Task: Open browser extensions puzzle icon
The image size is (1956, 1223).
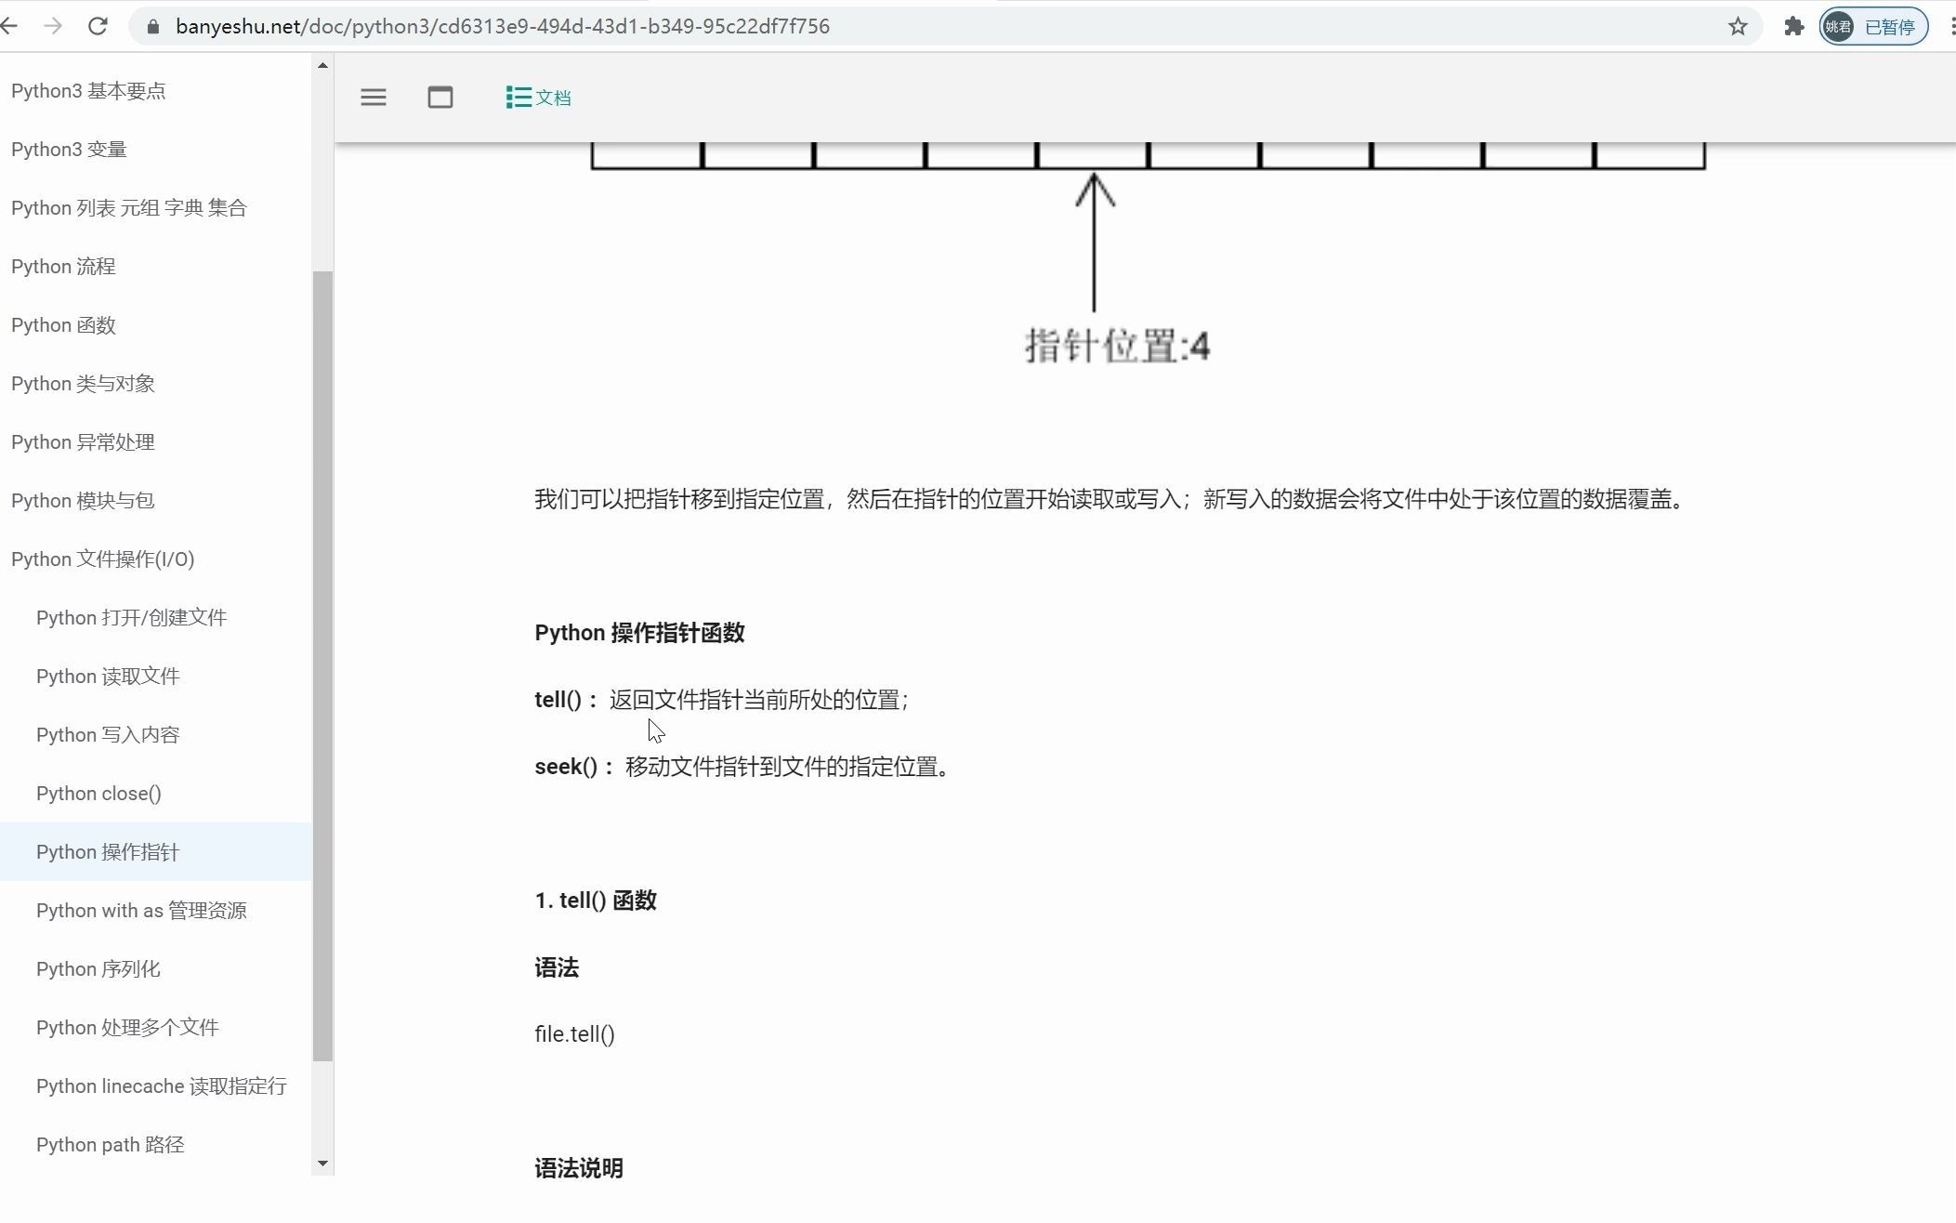Action: [1793, 26]
